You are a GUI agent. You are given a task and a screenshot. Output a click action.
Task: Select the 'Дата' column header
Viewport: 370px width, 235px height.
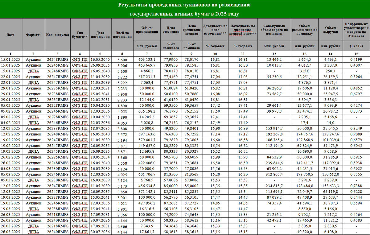pos(11,35)
